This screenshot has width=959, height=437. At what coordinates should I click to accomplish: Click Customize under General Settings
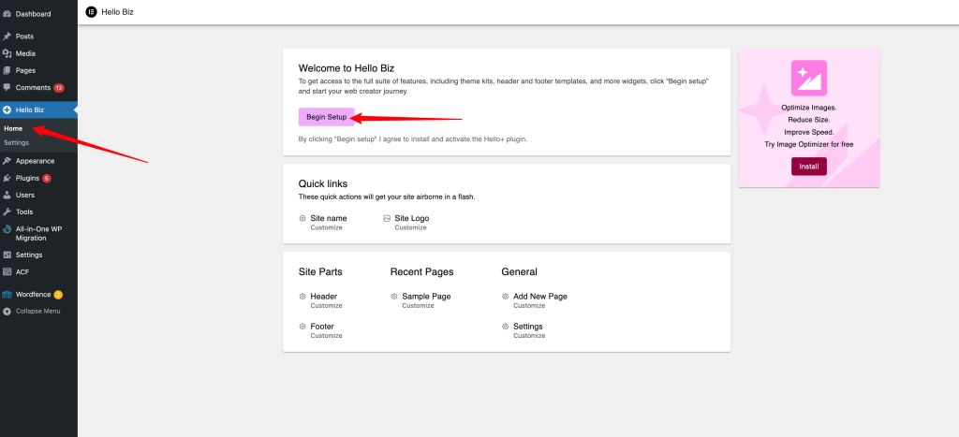(x=529, y=336)
